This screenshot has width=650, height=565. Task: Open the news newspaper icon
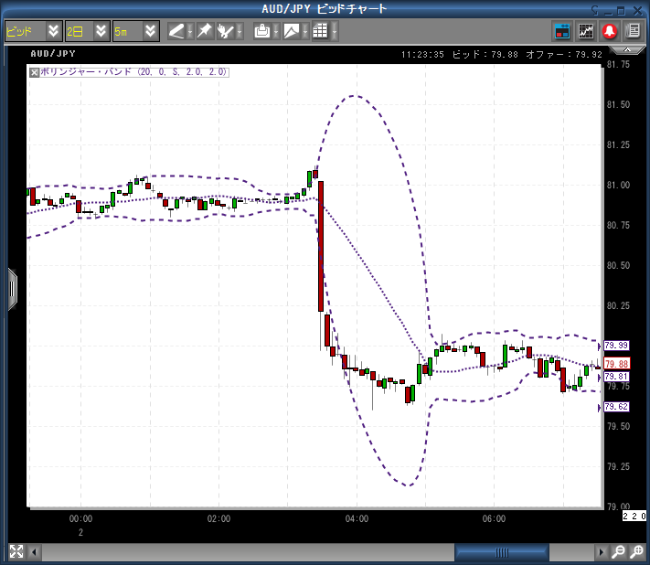(633, 31)
